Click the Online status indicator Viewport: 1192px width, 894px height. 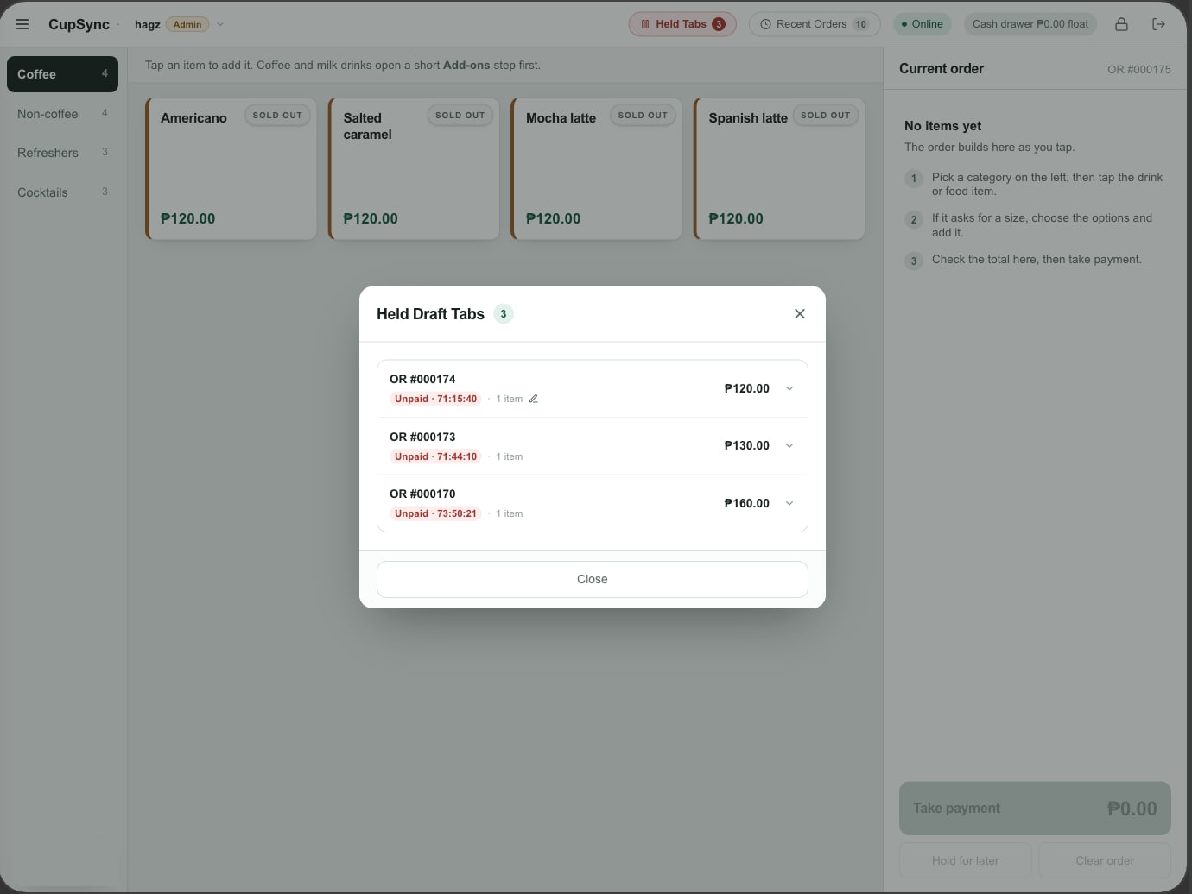(x=922, y=24)
